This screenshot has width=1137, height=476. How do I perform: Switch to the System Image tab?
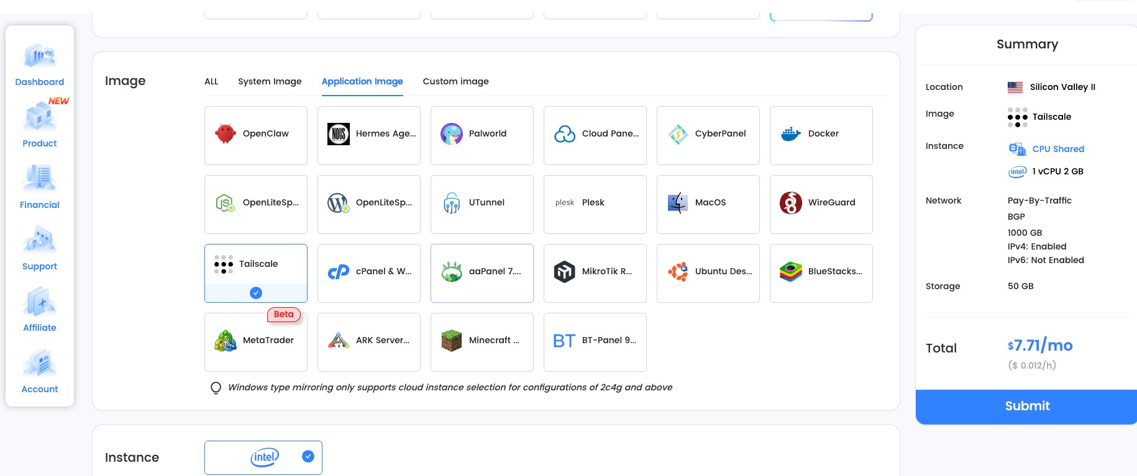coord(270,81)
